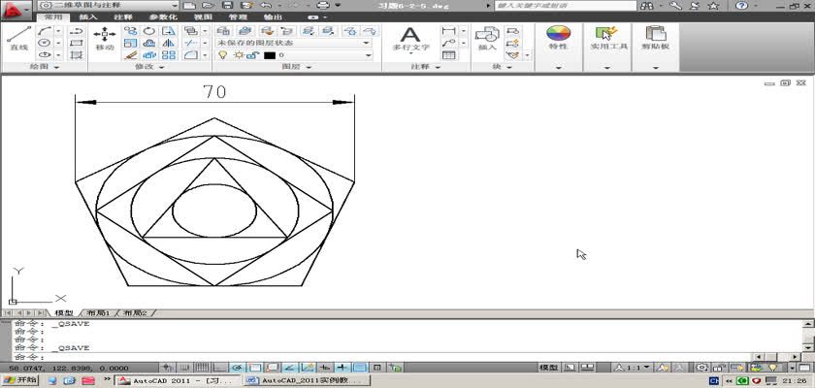The image size is (815, 388).
Task: Toggle Dynamic Input in the status bar
Action: [x=325, y=368]
